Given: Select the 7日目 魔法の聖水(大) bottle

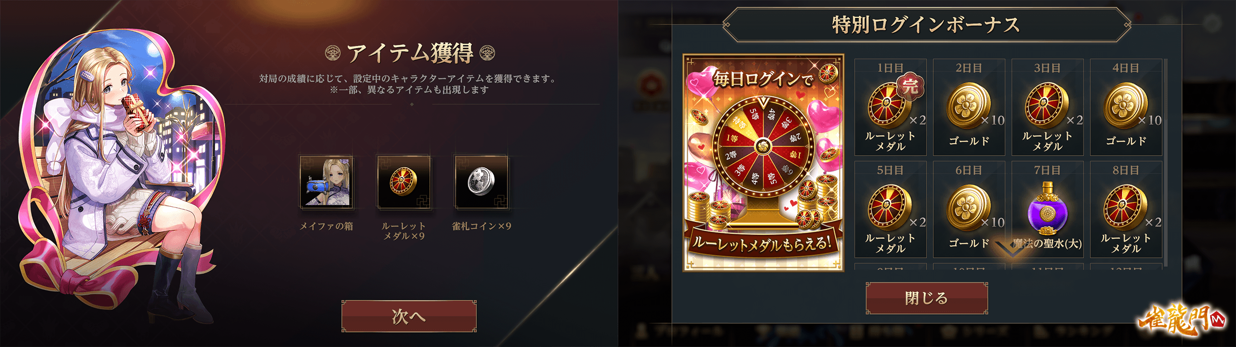Looking at the screenshot, I should [1047, 209].
